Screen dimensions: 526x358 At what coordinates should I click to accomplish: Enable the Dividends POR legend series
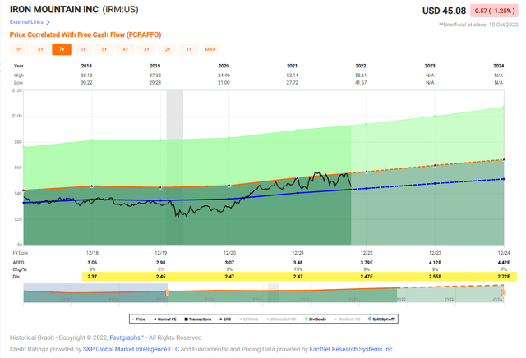click(x=281, y=319)
